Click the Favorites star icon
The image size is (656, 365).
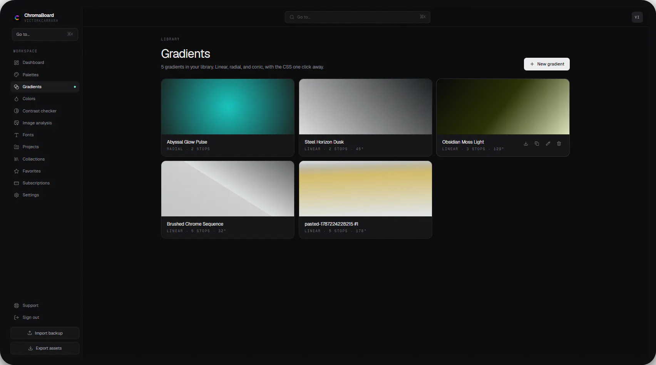17,171
